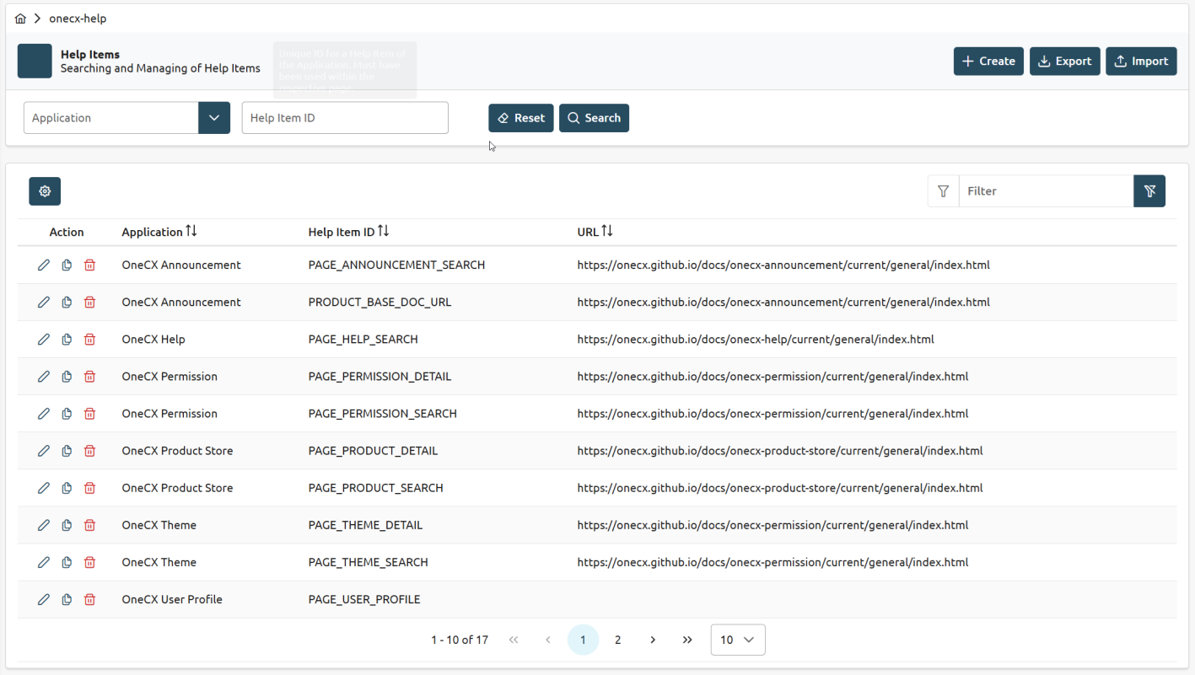This screenshot has width=1195, height=675.
Task: Sort table by Help Item ID column
Action: click(x=384, y=232)
